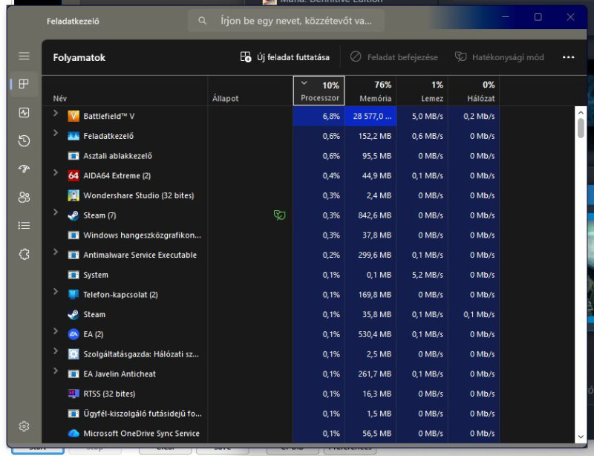Sort by Memória column header
The width and height of the screenshot is (594, 456).
click(x=371, y=91)
